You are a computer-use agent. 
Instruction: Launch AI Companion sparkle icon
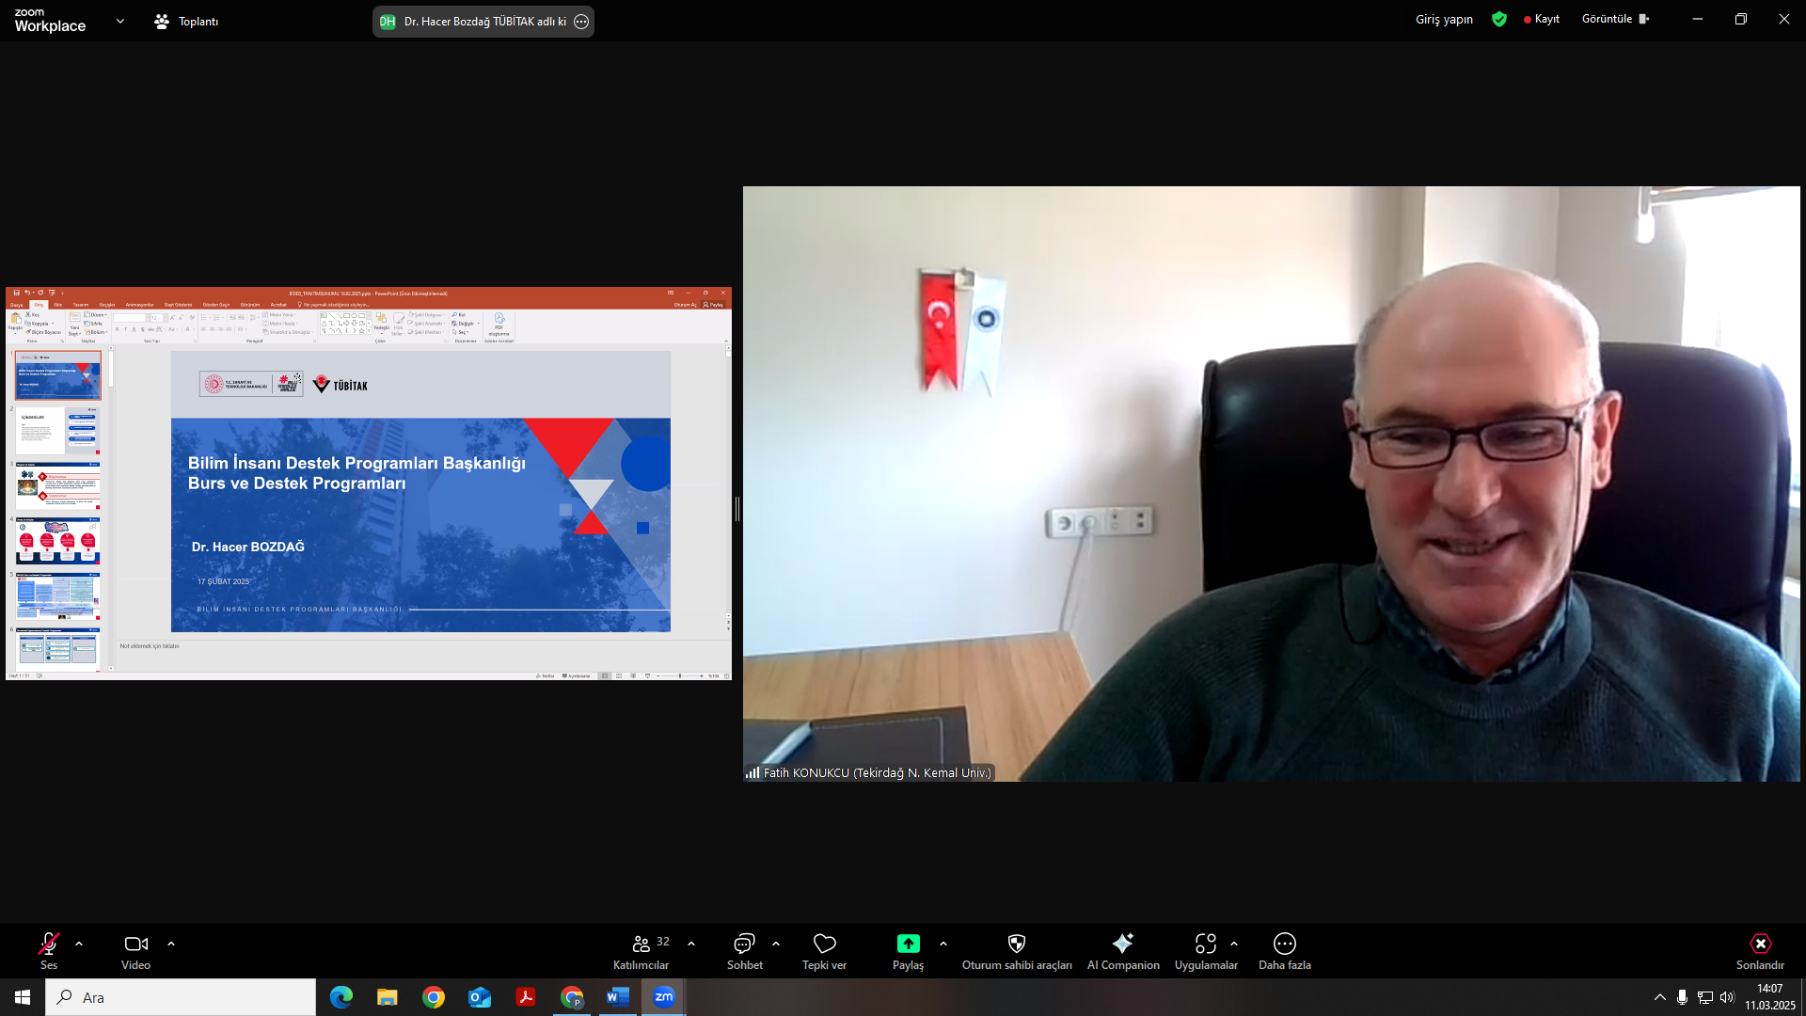(x=1123, y=944)
